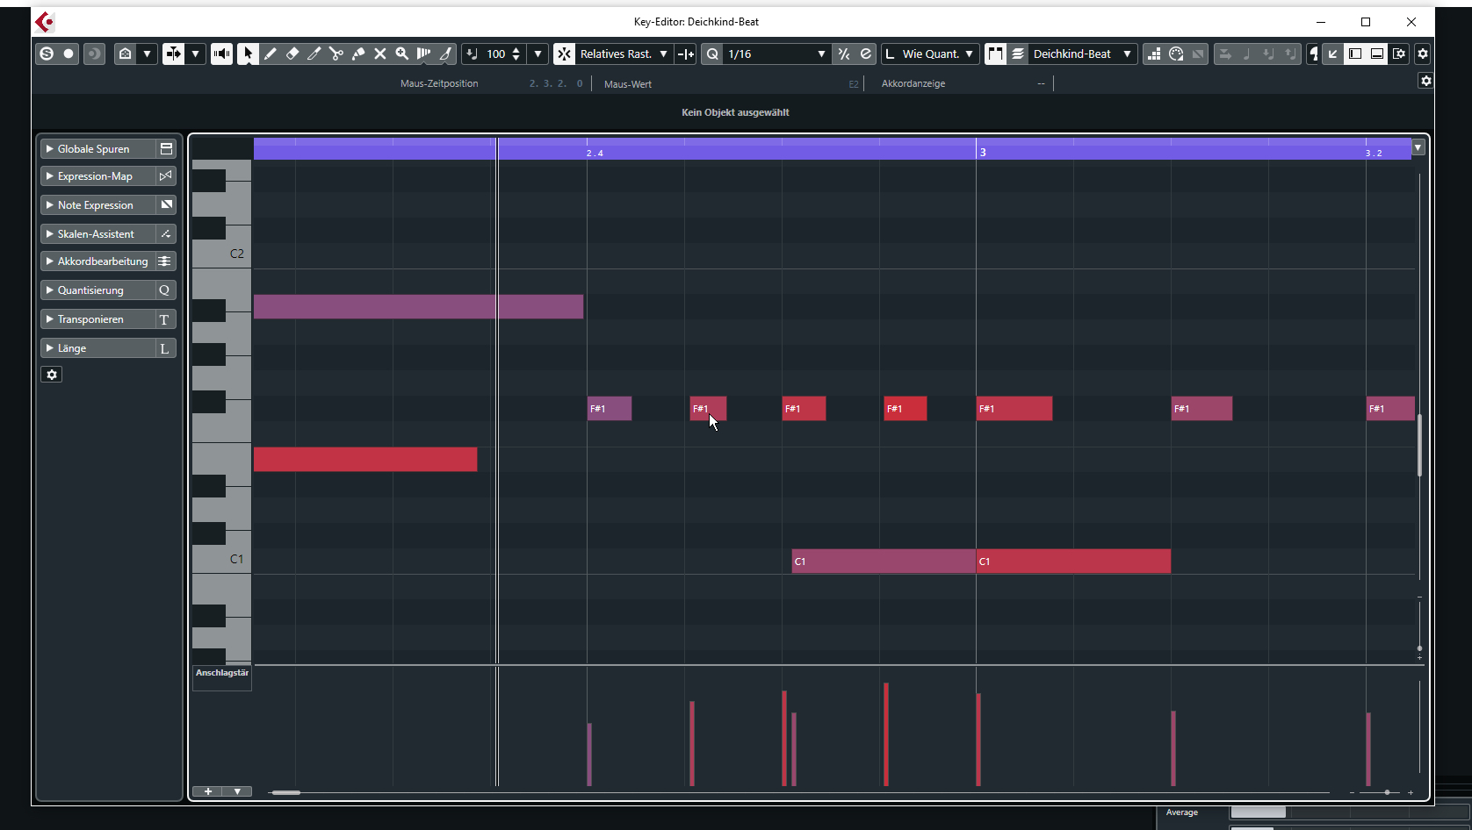Expand the Transponieren section
The height and width of the screenshot is (830, 1472).
point(91,319)
